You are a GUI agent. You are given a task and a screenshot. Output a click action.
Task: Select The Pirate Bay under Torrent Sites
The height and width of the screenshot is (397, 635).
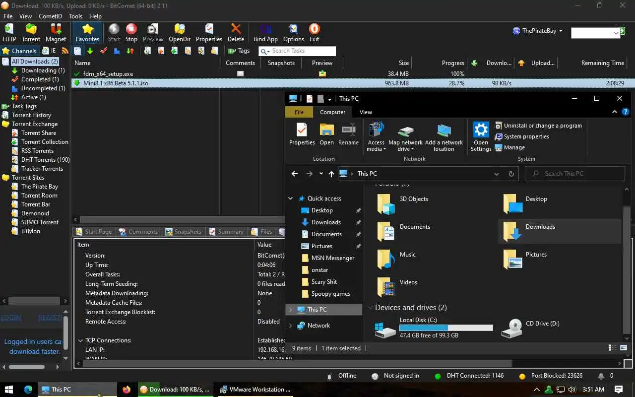[x=39, y=187]
